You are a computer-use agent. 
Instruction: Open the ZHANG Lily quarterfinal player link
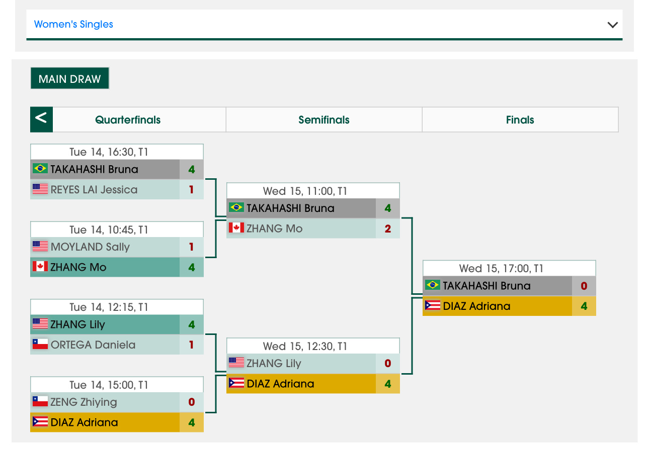pos(77,324)
